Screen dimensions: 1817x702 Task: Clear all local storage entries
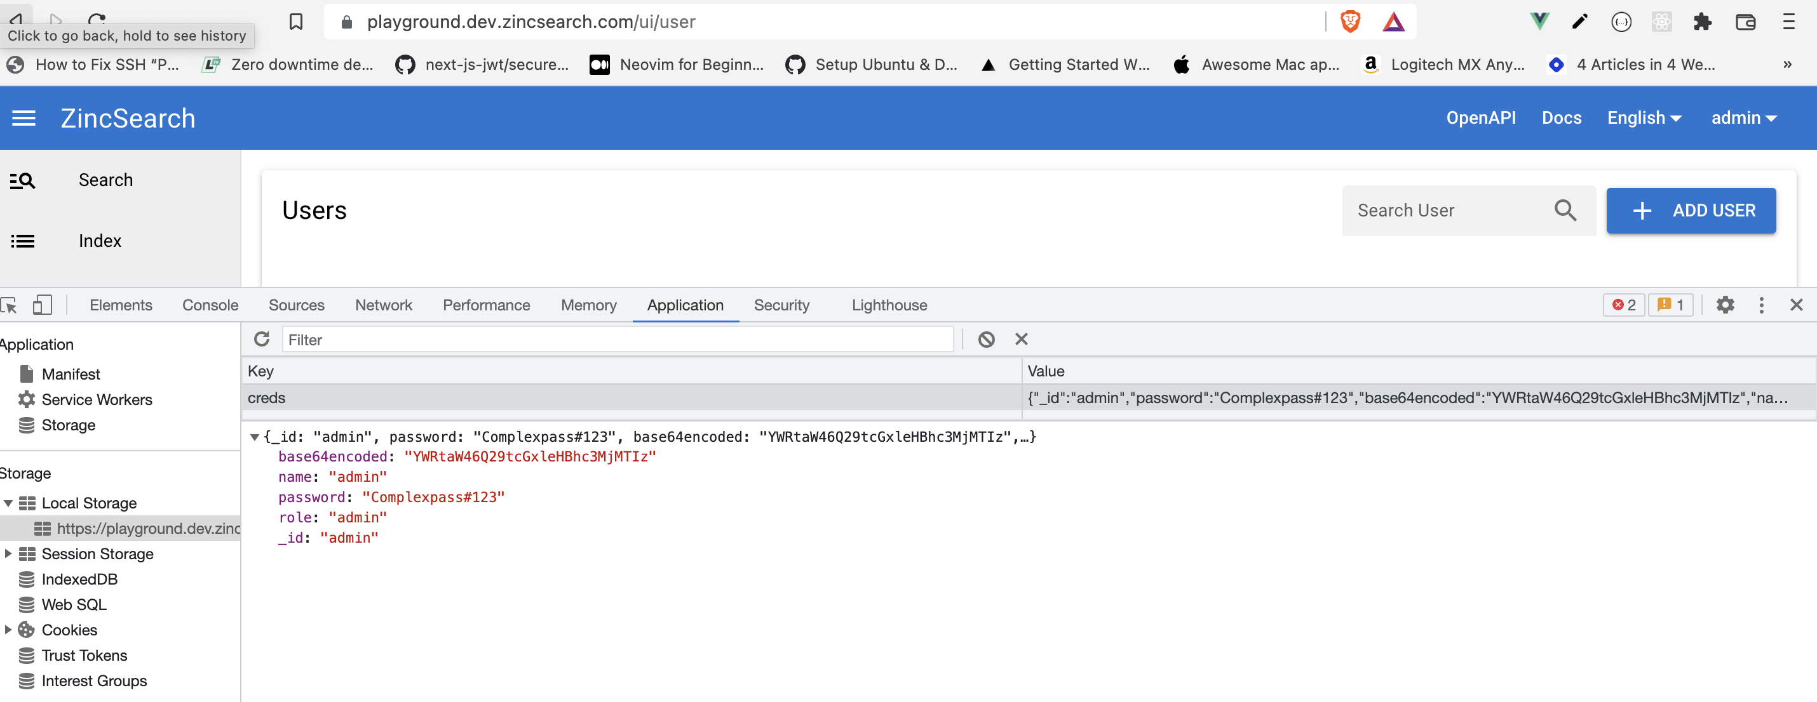pos(985,339)
